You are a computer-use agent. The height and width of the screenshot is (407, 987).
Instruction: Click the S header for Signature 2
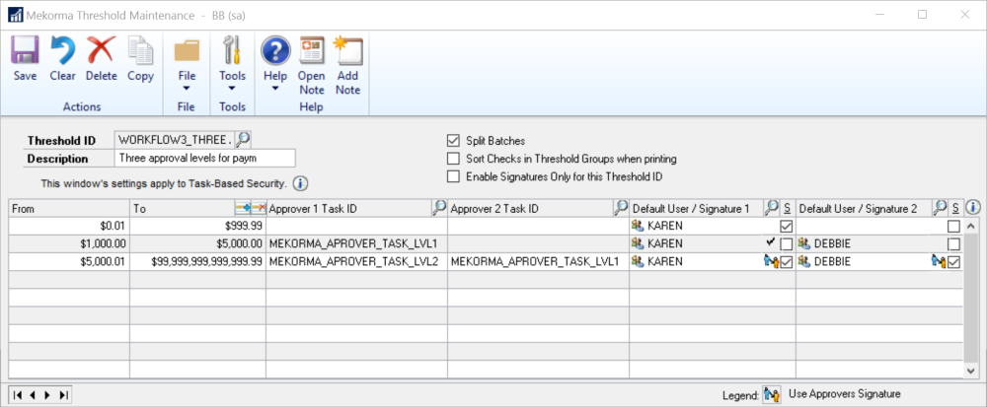[954, 208]
